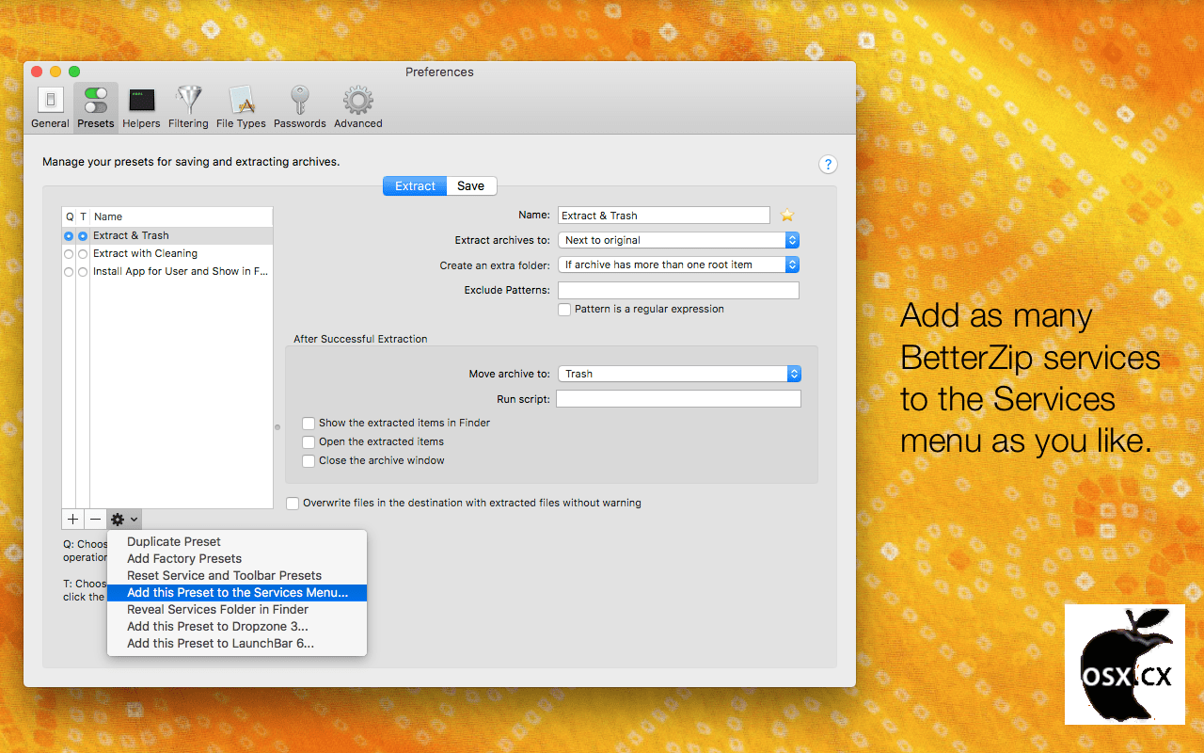Select the Extract with Cleaning preset row
The image size is (1204, 753).
(167, 254)
